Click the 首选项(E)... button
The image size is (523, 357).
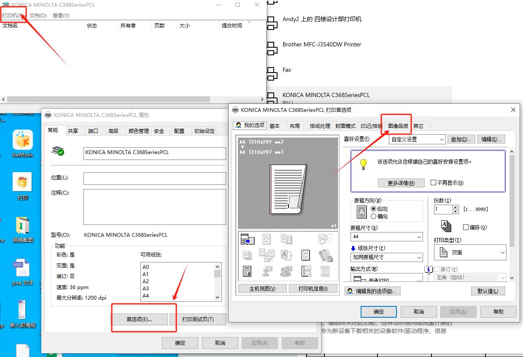click(139, 319)
